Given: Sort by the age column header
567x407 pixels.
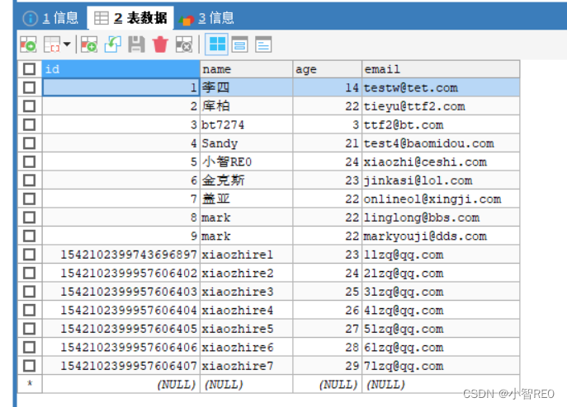Looking at the screenshot, I should pos(328,69).
